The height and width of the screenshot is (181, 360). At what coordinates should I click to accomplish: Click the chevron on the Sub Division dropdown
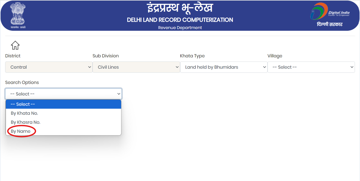(x=177, y=67)
